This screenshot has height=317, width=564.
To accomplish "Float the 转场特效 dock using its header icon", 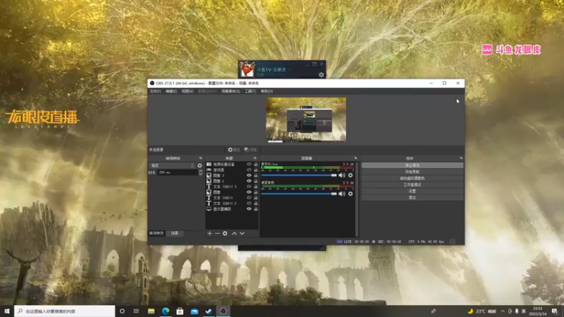I will tap(201, 158).
